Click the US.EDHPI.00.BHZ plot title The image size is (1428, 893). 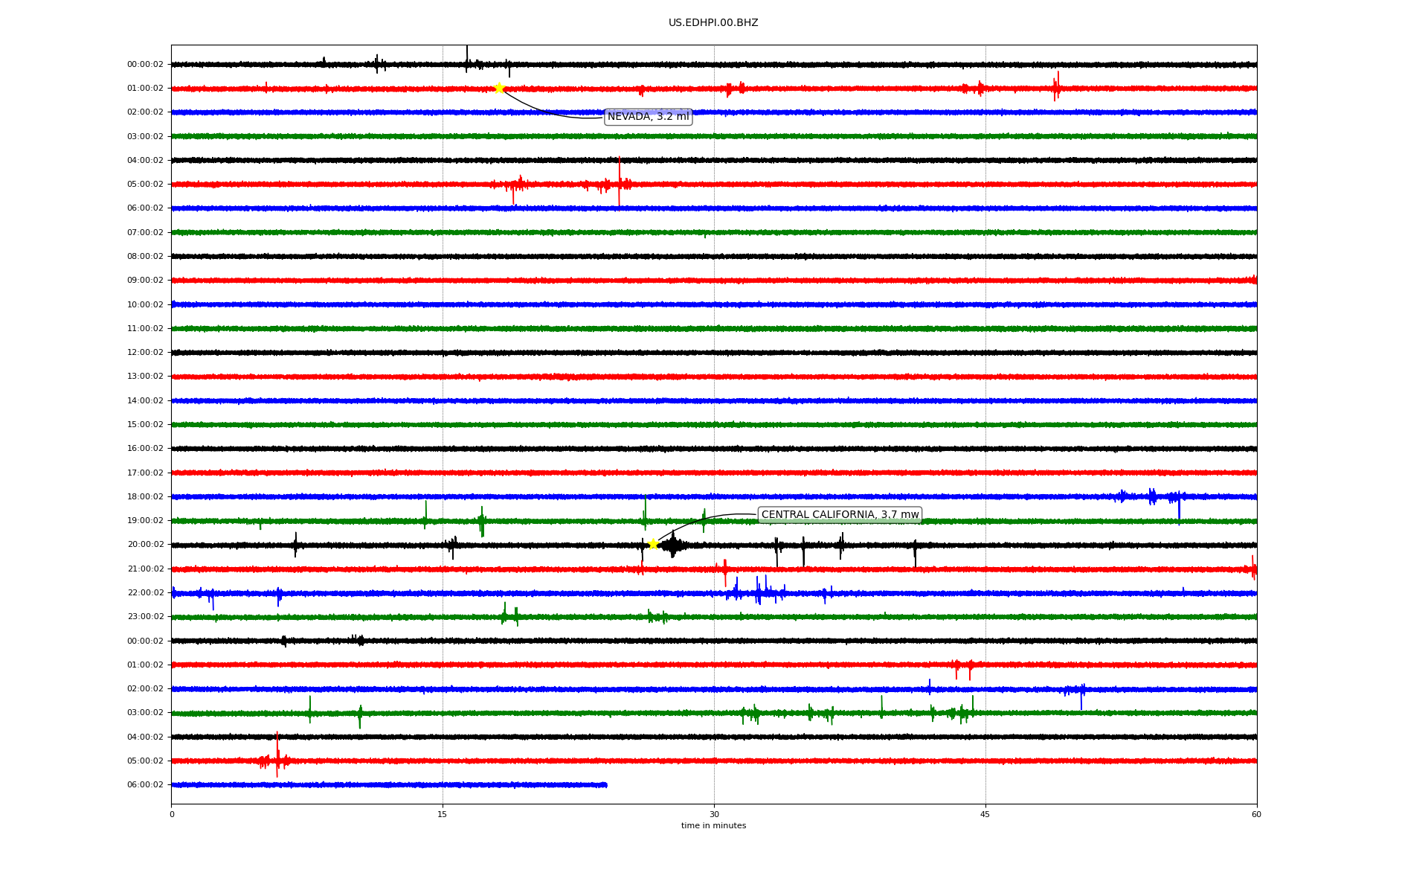pyautogui.click(x=713, y=23)
